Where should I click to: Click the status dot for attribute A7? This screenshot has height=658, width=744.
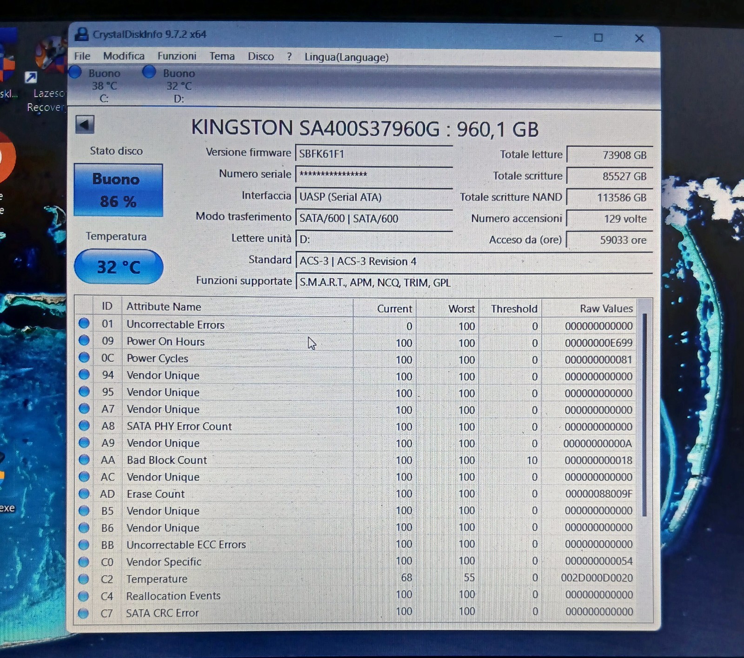84,408
